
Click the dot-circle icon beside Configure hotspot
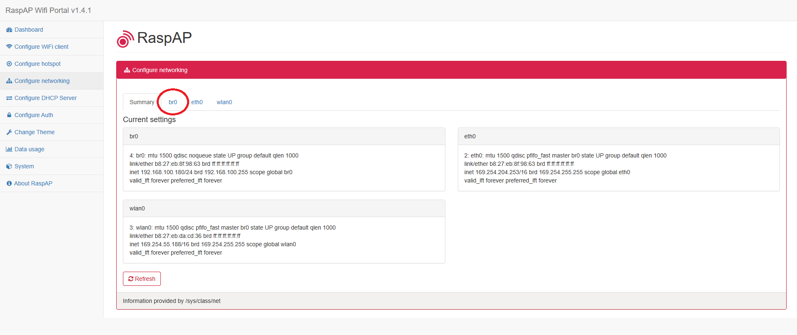pos(9,64)
